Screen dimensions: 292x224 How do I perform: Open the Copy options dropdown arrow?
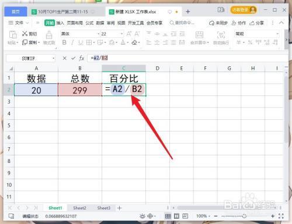tap(39, 42)
